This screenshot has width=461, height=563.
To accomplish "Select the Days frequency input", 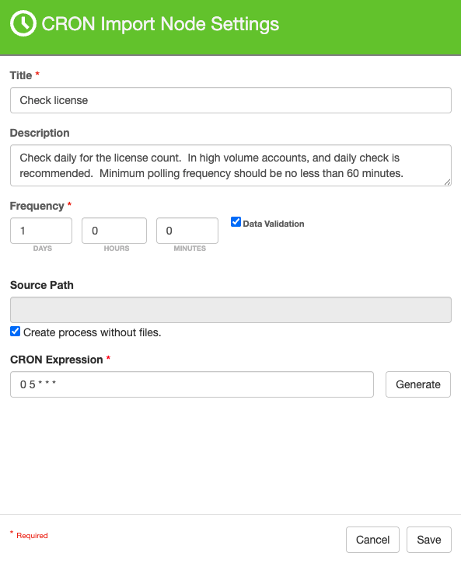I will point(41,231).
